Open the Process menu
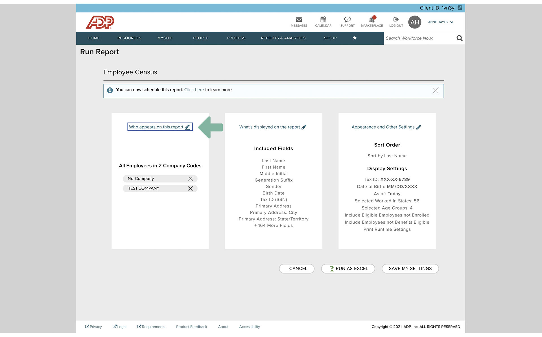This screenshot has height=337, width=542. coord(236,38)
